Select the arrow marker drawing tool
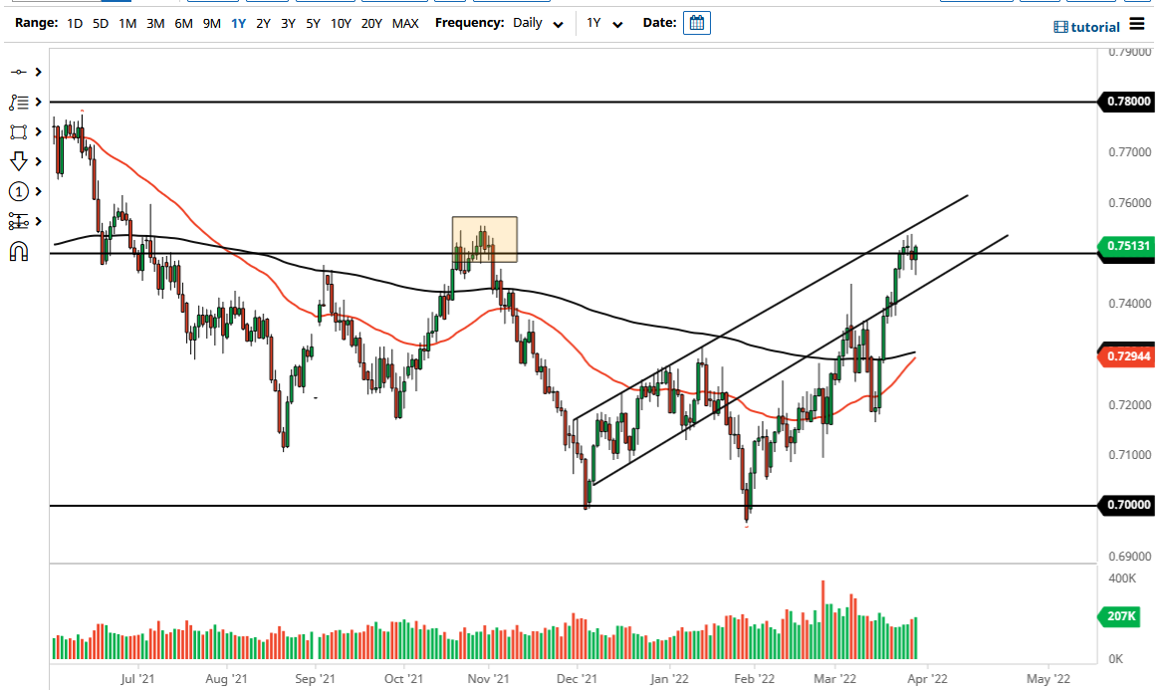 click(x=20, y=160)
